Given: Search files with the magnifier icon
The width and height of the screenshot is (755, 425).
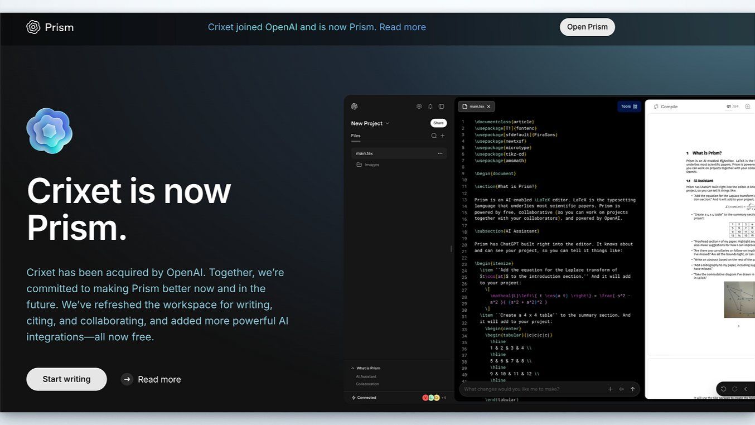Looking at the screenshot, I should pos(434,136).
